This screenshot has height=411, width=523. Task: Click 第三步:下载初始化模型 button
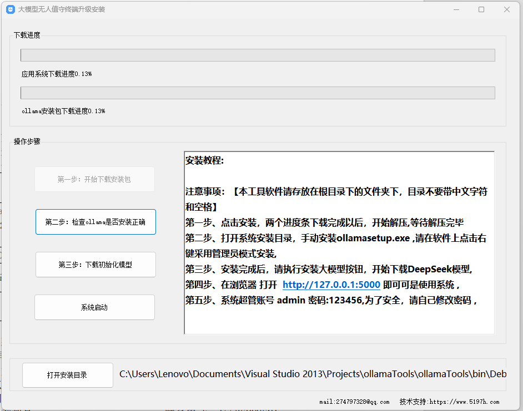(x=95, y=265)
